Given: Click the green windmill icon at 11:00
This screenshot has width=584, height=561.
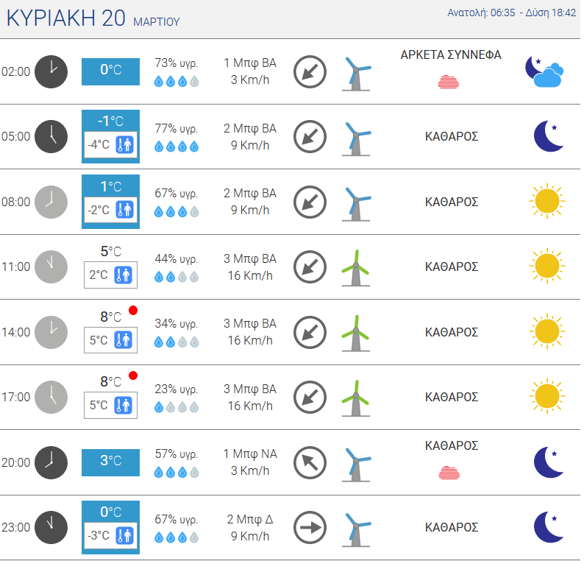Looking at the screenshot, I should [356, 268].
